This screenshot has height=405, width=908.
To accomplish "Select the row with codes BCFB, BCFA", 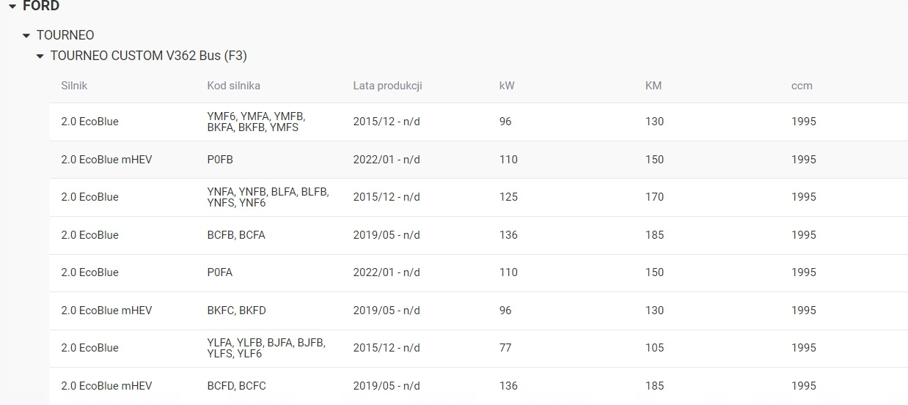I will pyautogui.click(x=236, y=235).
